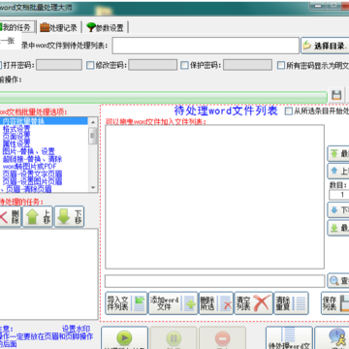Viewport: 349px width, 349px height.
Task: Click the 导入文件列表 button
Action: (x=126, y=303)
